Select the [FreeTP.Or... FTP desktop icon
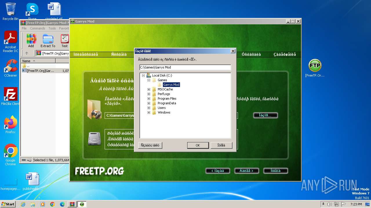The width and height of the screenshot is (371, 208). click(x=315, y=68)
